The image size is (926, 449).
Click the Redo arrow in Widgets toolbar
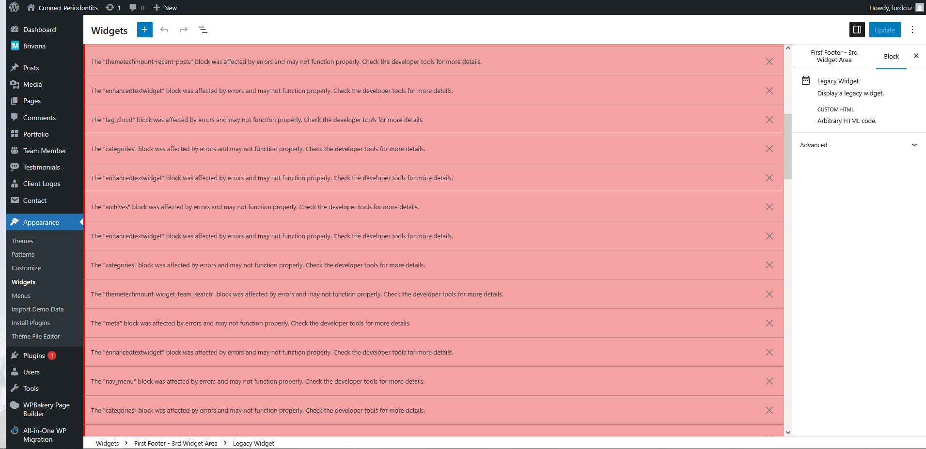(x=184, y=30)
